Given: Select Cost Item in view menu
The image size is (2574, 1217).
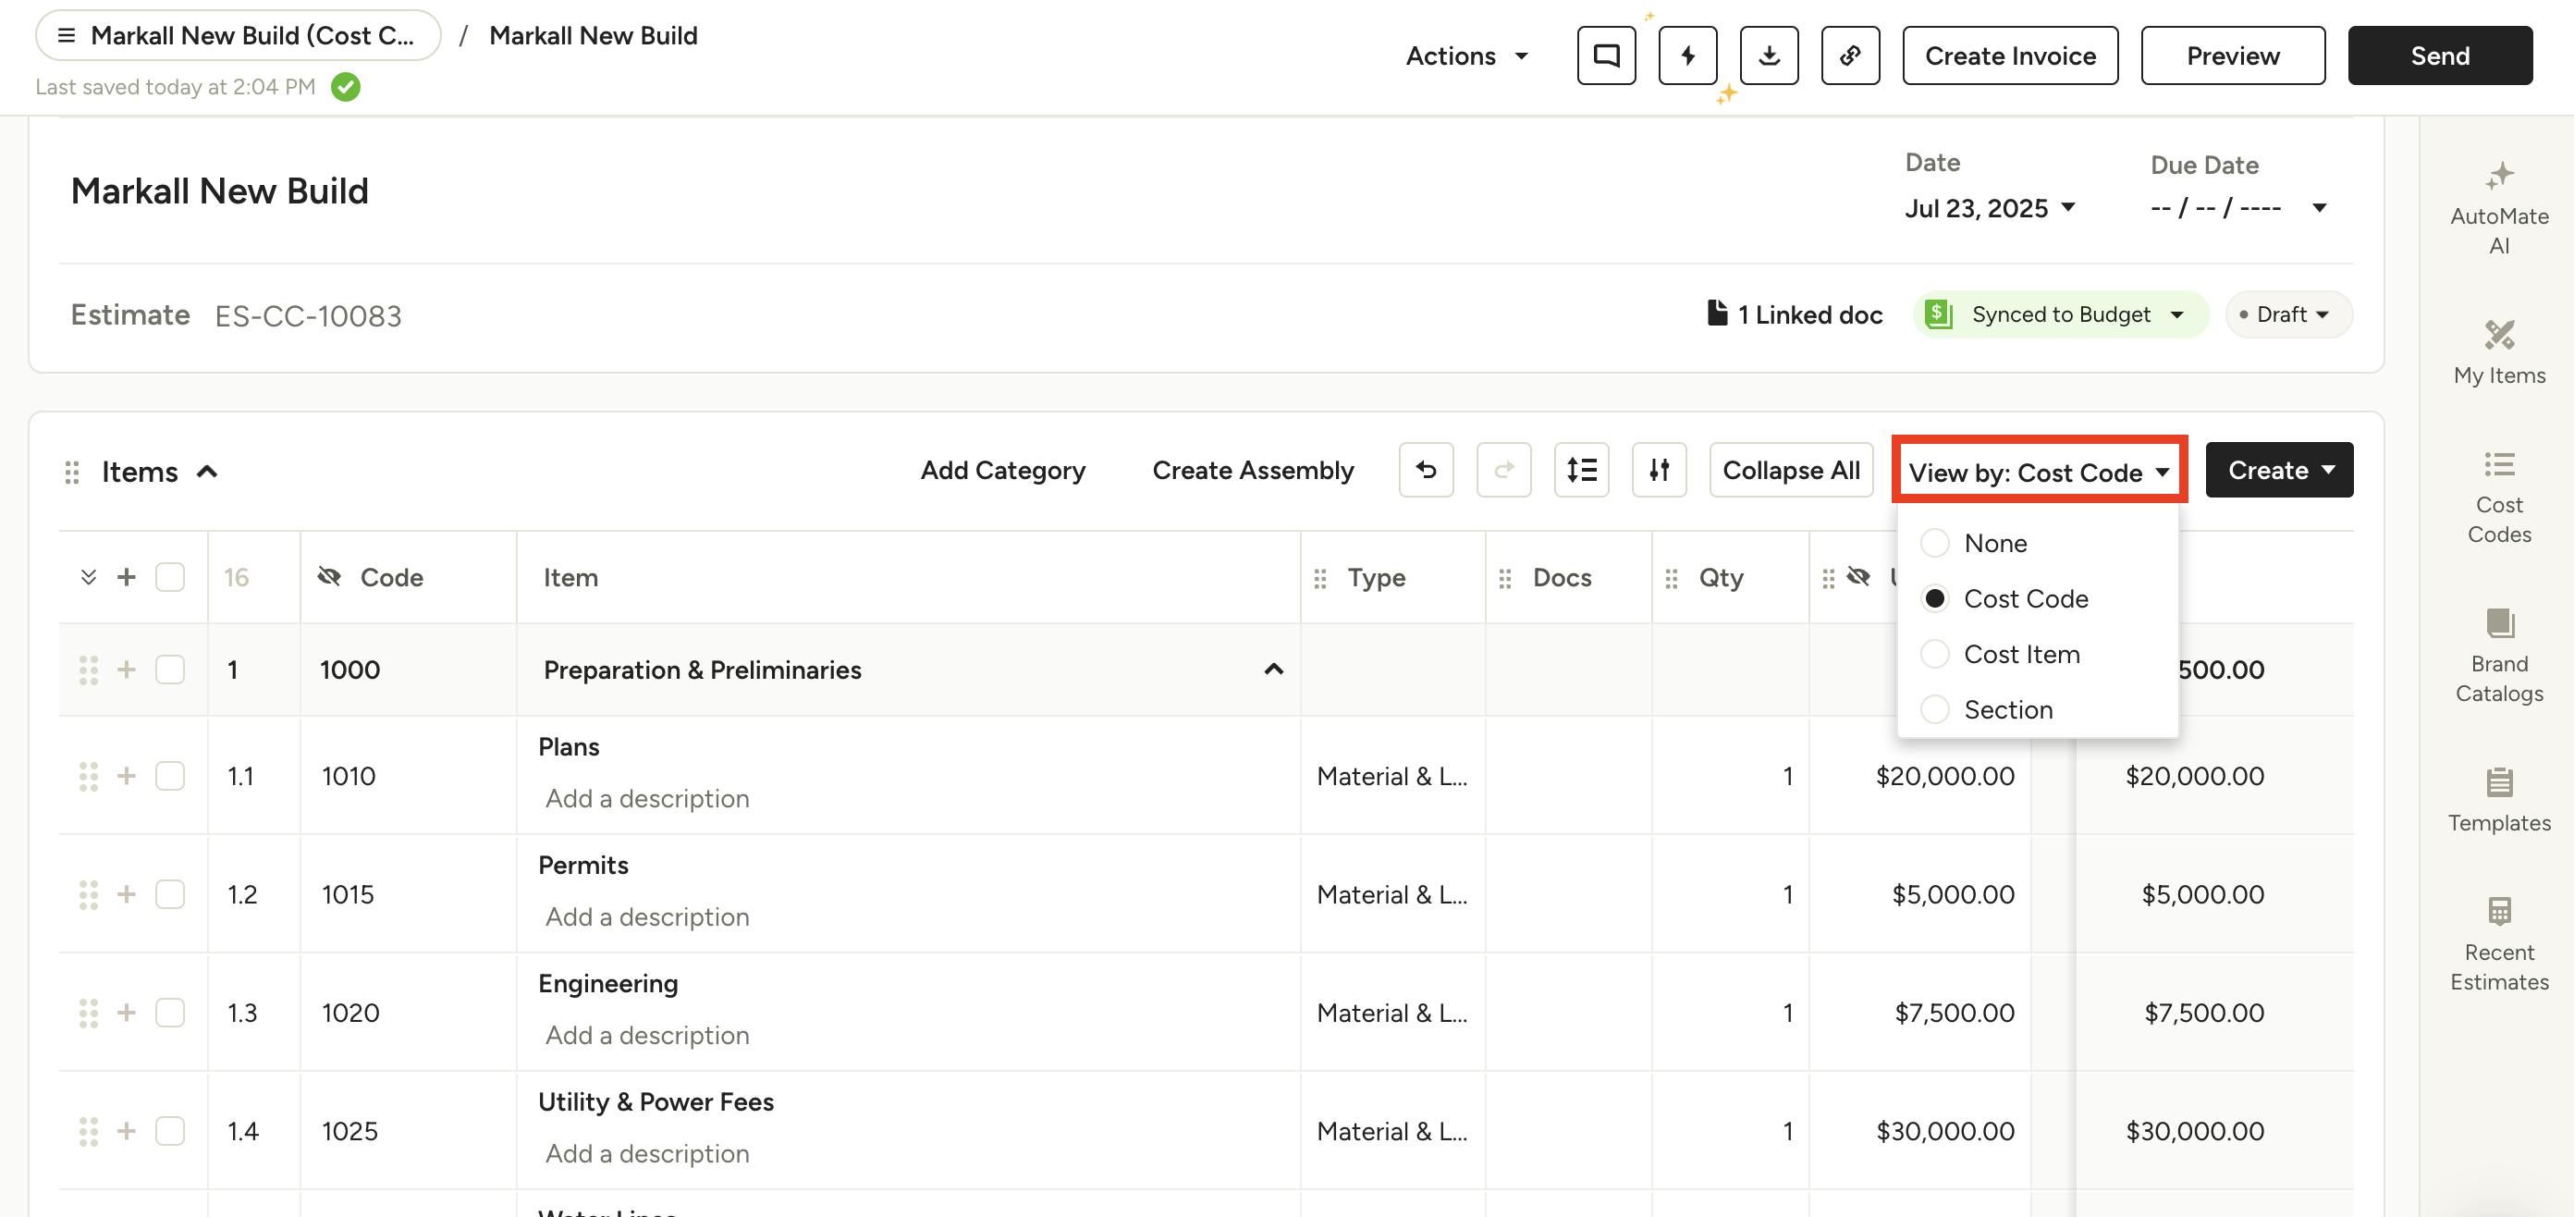Looking at the screenshot, I should click(x=1934, y=655).
